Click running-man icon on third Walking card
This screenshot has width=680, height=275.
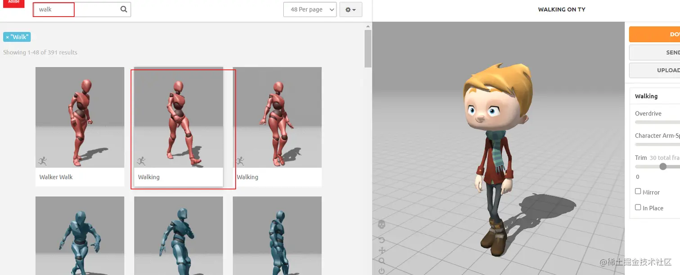coord(240,161)
